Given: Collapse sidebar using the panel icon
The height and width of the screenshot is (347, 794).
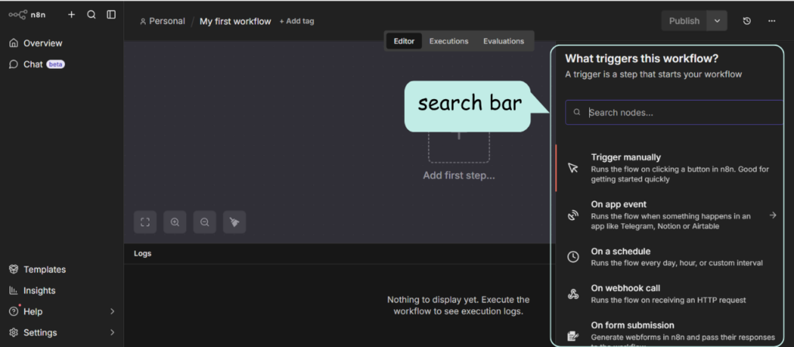Looking at the screenshot, I should click(x=112, y=15).
